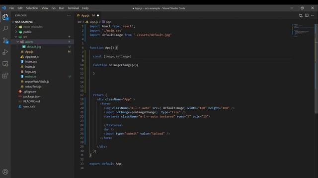The image size is (318, 178).
Task: Open the Selection menu
Action: coord(32,8)
